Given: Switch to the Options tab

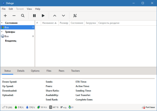Looking at the screenshot, I should point(35,71).
